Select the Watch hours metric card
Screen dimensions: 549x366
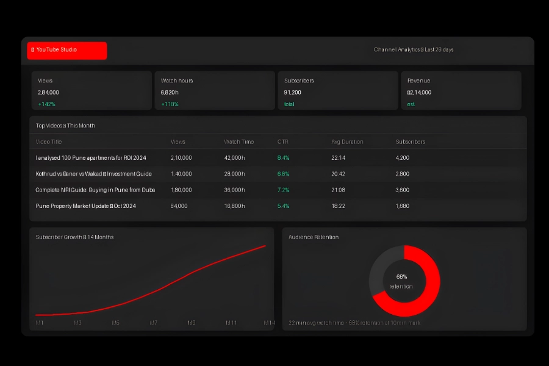215,90
